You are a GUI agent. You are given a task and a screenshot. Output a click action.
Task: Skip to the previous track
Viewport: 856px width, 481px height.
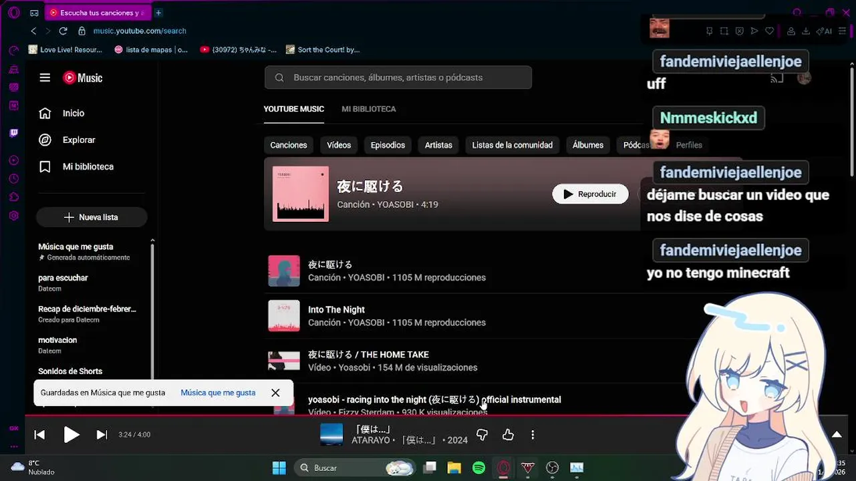(39, 435)
